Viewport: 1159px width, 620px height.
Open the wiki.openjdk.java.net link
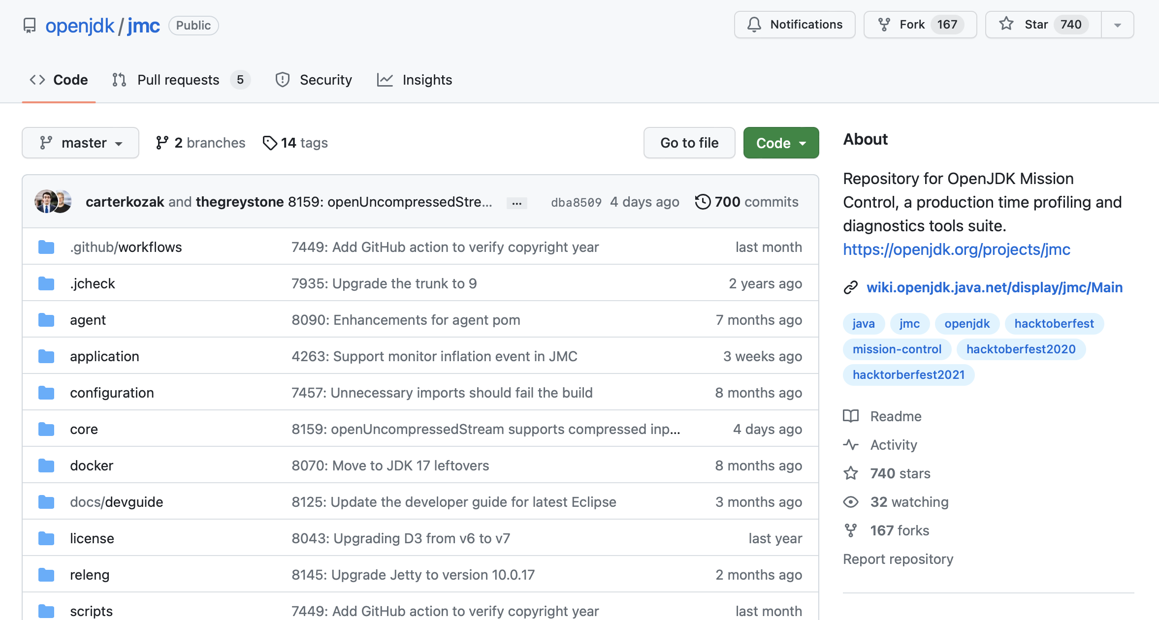994,287
